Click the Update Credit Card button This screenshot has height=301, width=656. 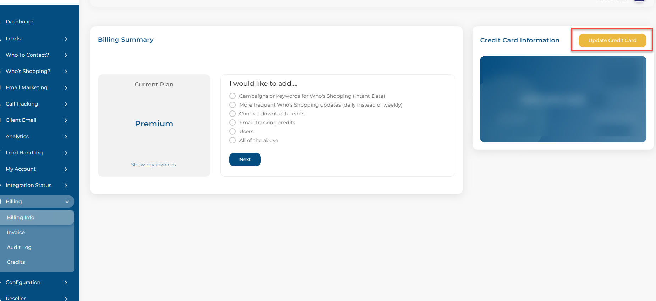click(612, 40)
